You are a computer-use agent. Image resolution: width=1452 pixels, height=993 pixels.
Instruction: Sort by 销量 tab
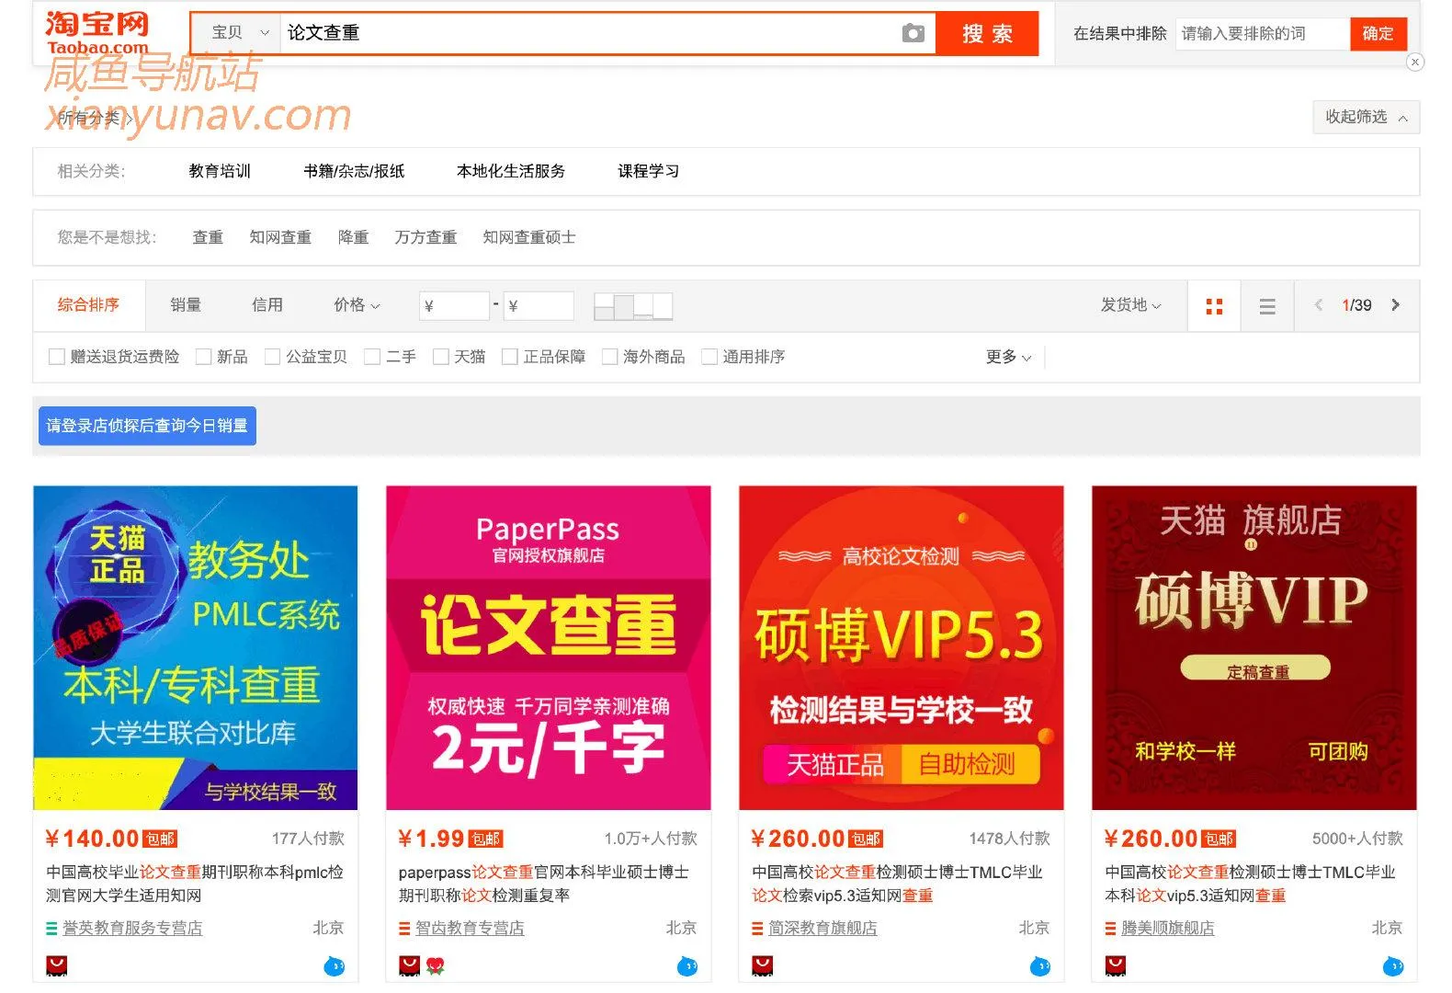(x=186, y=305)
